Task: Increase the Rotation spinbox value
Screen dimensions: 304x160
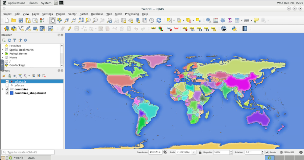Action: point(262,151)
